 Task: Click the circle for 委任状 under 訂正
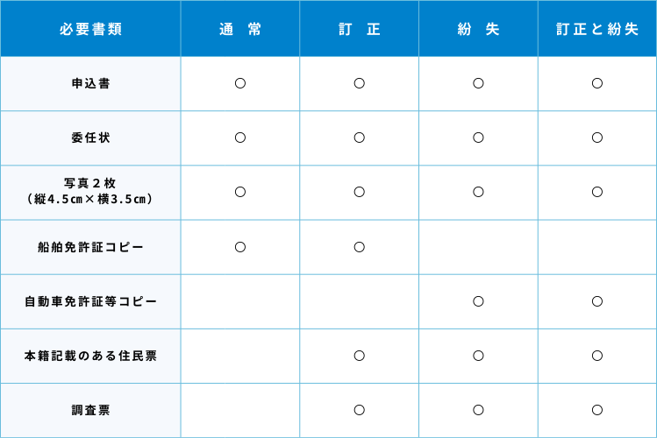[x=360, y=138]
